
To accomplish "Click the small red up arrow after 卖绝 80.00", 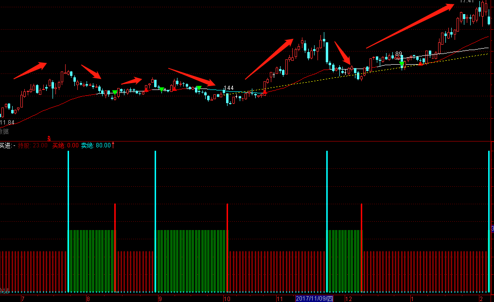I will 113,145.
